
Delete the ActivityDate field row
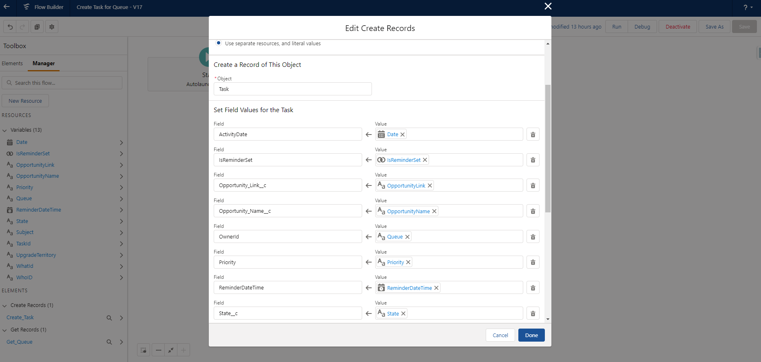[533, 135]
